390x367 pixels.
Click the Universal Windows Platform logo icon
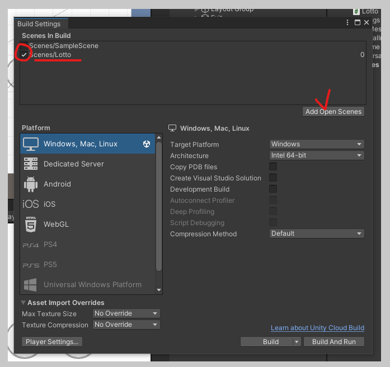tap(30, 285)
